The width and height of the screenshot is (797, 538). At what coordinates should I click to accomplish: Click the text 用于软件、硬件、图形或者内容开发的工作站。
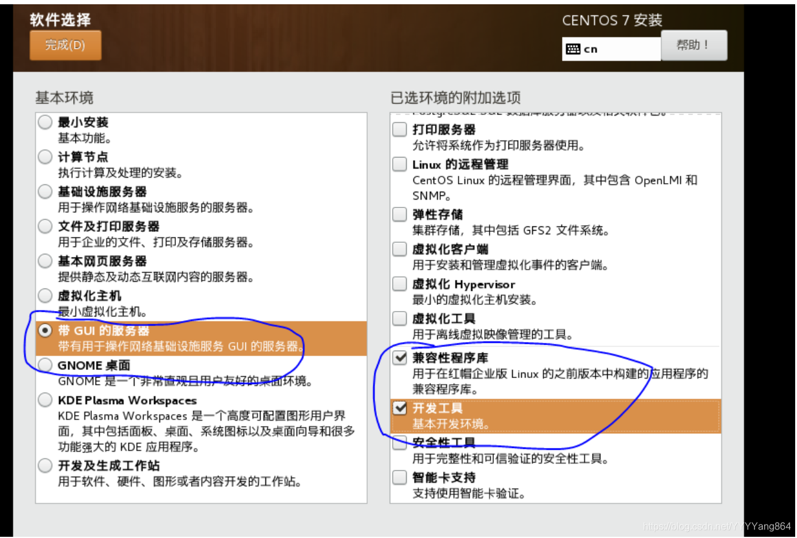point(180,482)
